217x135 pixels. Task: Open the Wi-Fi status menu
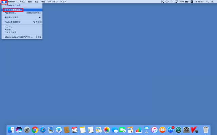pos(171,2)
